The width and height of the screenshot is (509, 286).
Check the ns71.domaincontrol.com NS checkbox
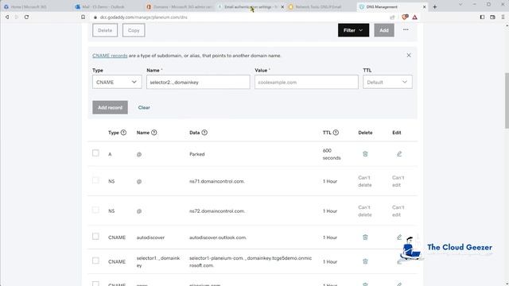point(95,180)
